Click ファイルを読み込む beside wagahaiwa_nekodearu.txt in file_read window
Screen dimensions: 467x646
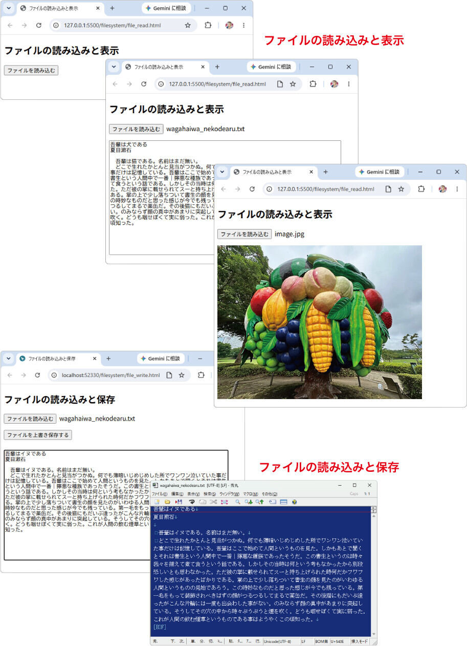coord(136,129)
